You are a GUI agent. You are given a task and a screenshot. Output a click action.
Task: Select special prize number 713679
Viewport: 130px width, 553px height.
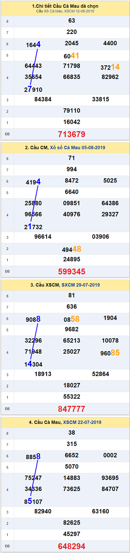pyautogui.click(x=71, y=134)
